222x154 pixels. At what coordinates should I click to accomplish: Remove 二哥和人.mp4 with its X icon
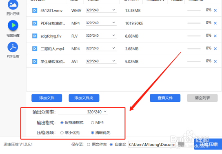tap(215, 49)
